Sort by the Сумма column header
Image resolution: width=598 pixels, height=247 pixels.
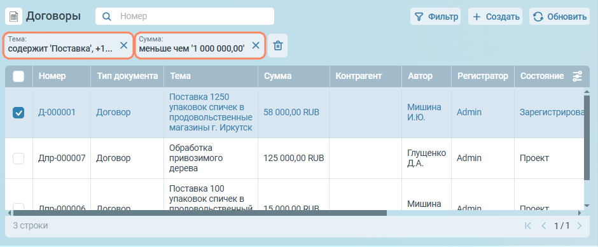click(x=278, y=76)
